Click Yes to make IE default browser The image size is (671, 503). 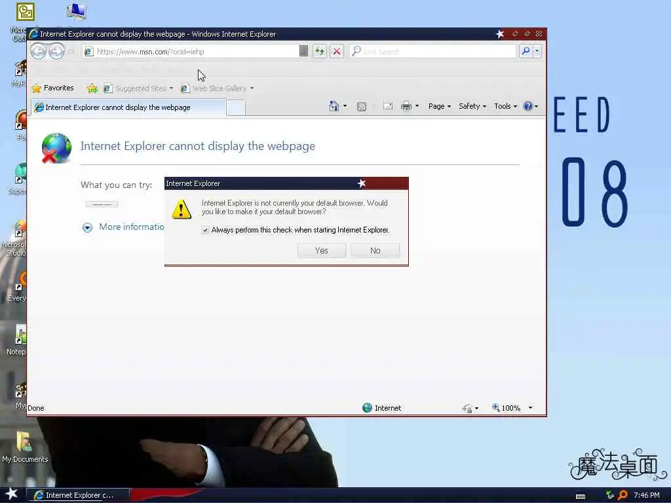click(321, 251)
